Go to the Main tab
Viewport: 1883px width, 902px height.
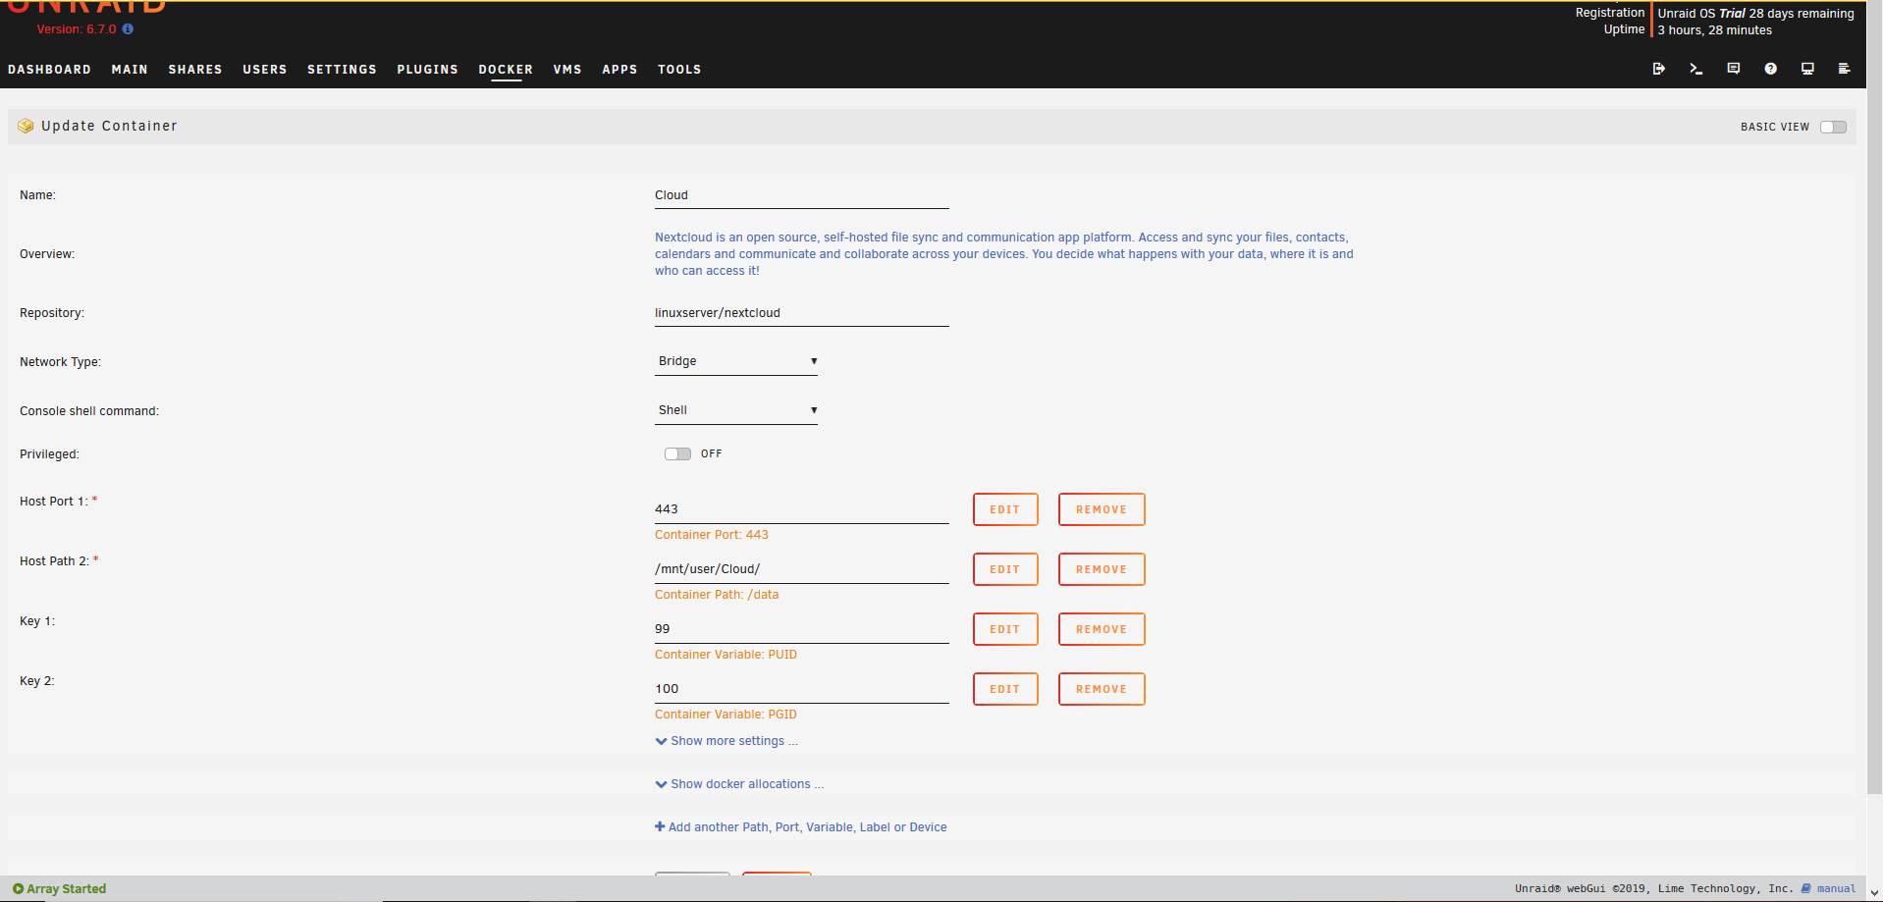coord(130,70)
